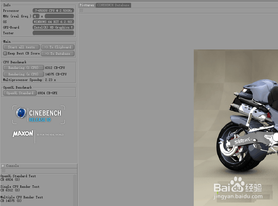Click the empty MHz real freq field
The width and height of the screenshot is (278, 206).
pyautogui.click(x=59, y=16)
